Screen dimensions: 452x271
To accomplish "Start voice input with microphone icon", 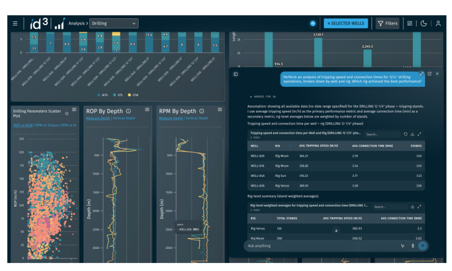I will (413, 246).
